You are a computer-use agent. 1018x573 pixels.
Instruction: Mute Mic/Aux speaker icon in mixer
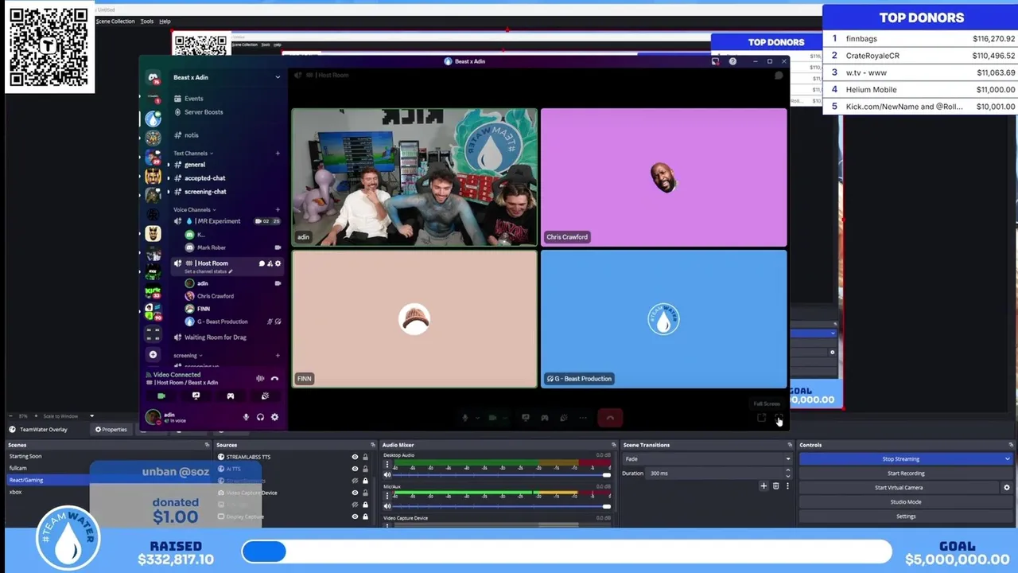click(388, 506)
